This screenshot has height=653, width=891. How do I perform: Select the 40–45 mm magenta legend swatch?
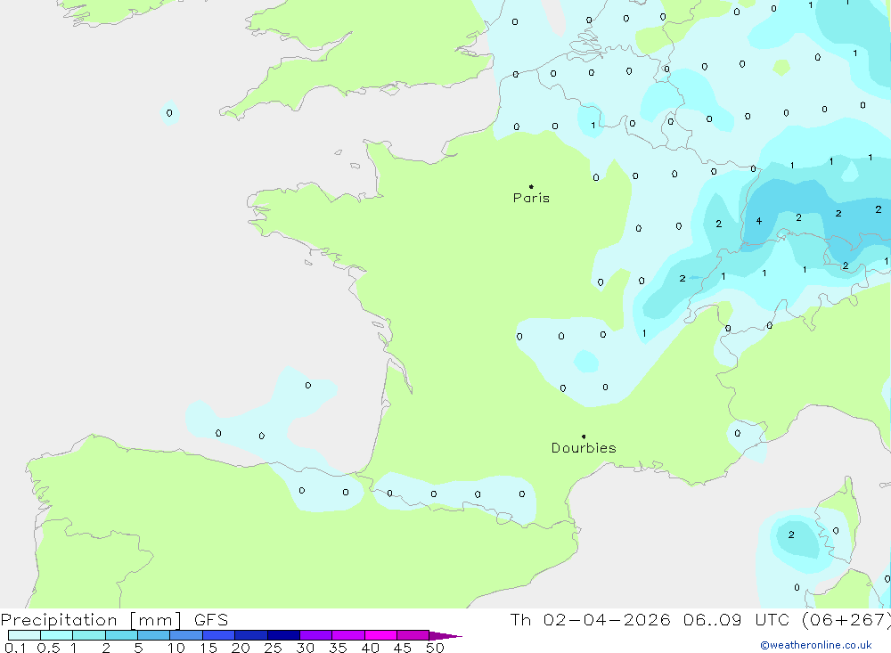click(x=380, y=635)
